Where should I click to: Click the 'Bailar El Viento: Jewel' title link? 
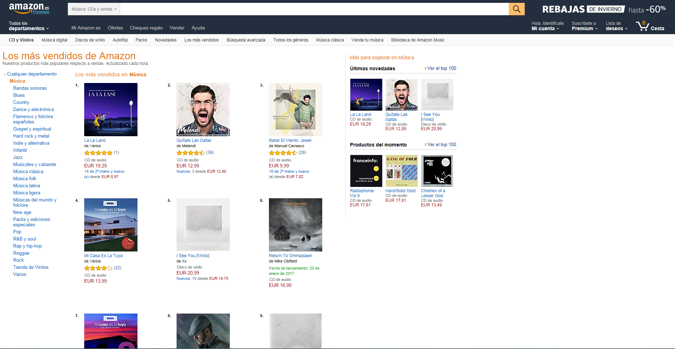pos(290,140)
